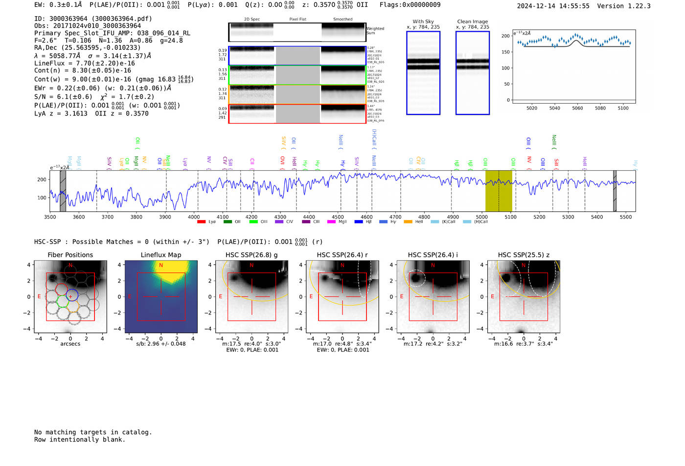Click the EW: 0.3±0.1Å header value

tap(58, 5)
